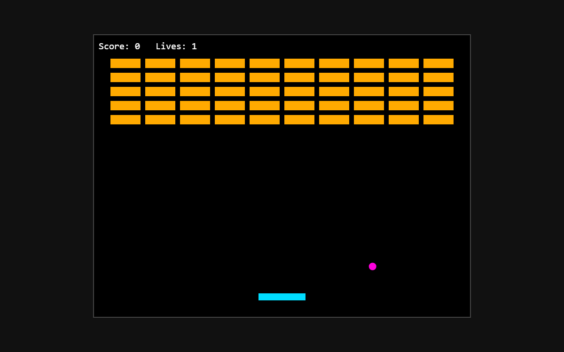Click the last brick in third row
The image size is (564, 352).
(439, 92)
